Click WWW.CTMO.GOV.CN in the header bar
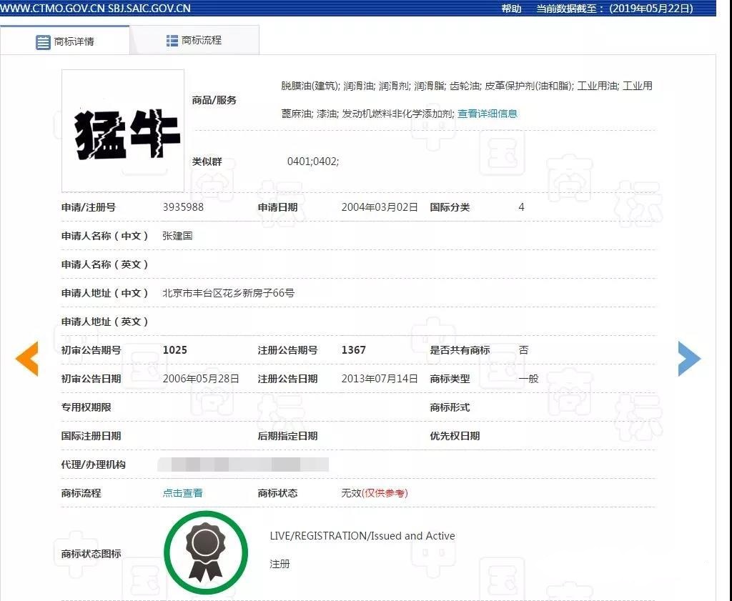Image resolution: width=732 pixels, height=601 pixels. pos(52,9)
